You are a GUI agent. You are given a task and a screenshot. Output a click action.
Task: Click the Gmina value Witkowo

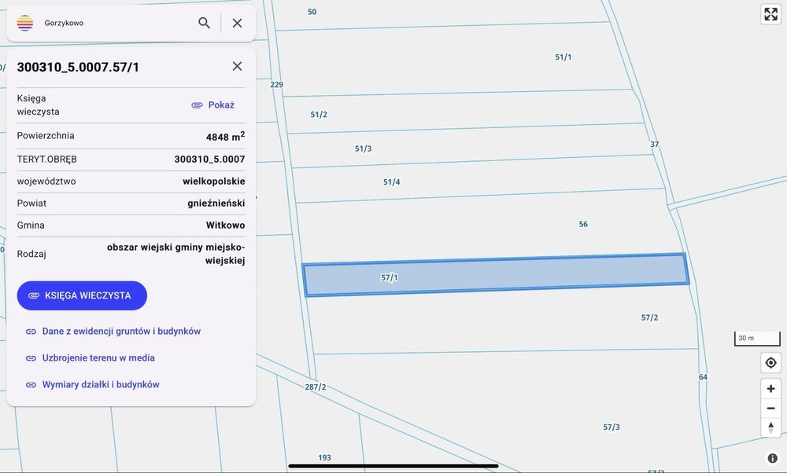(225, 225)
